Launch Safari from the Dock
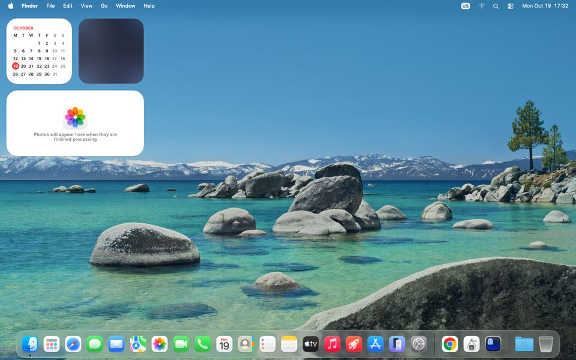The width and height of the screenshot is (576, 360). (73, 344)
